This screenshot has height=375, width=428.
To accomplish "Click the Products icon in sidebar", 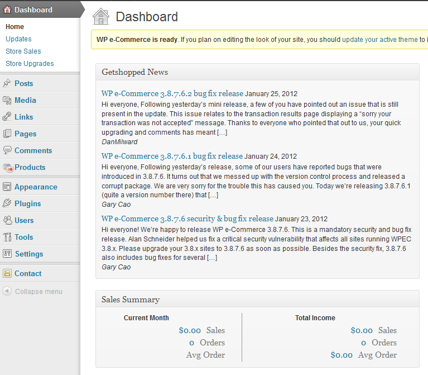I will 7,167.
